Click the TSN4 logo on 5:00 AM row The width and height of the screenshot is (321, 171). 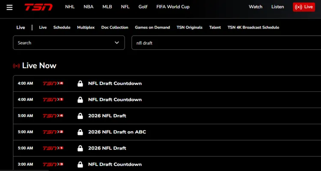point(53,116)
